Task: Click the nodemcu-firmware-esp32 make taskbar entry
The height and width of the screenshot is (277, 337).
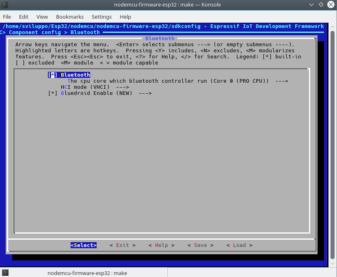Action: tap(87, 273)
